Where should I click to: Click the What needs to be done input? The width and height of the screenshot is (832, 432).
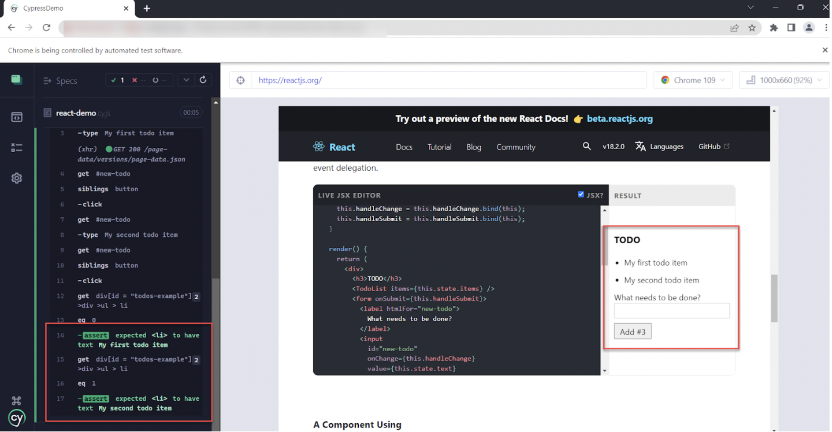[672, 311]
